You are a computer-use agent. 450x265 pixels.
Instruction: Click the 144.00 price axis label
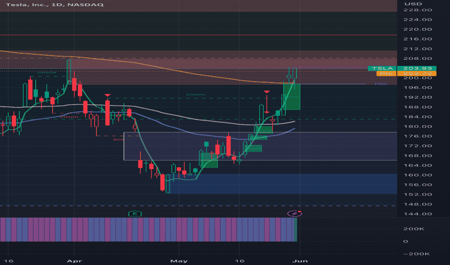point(418,214)
